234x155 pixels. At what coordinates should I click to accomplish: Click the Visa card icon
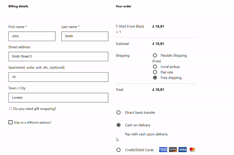pyautogui.click(x=183, y=149)
